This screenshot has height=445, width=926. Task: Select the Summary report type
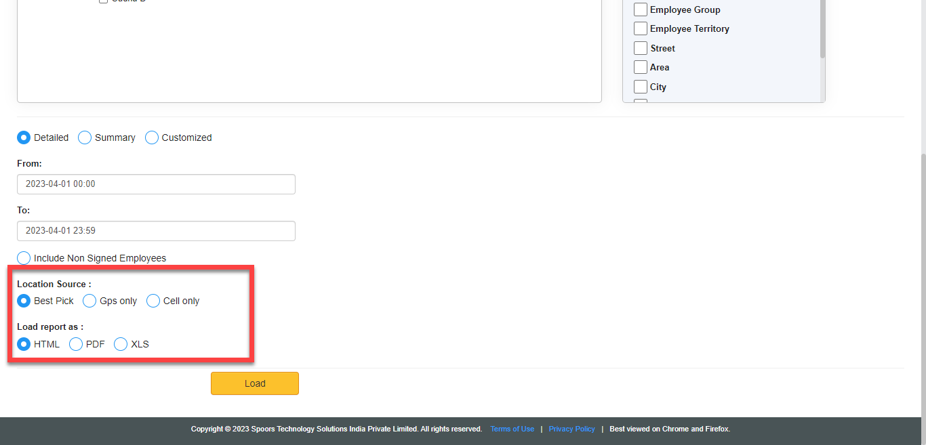(x=85, y=137)
